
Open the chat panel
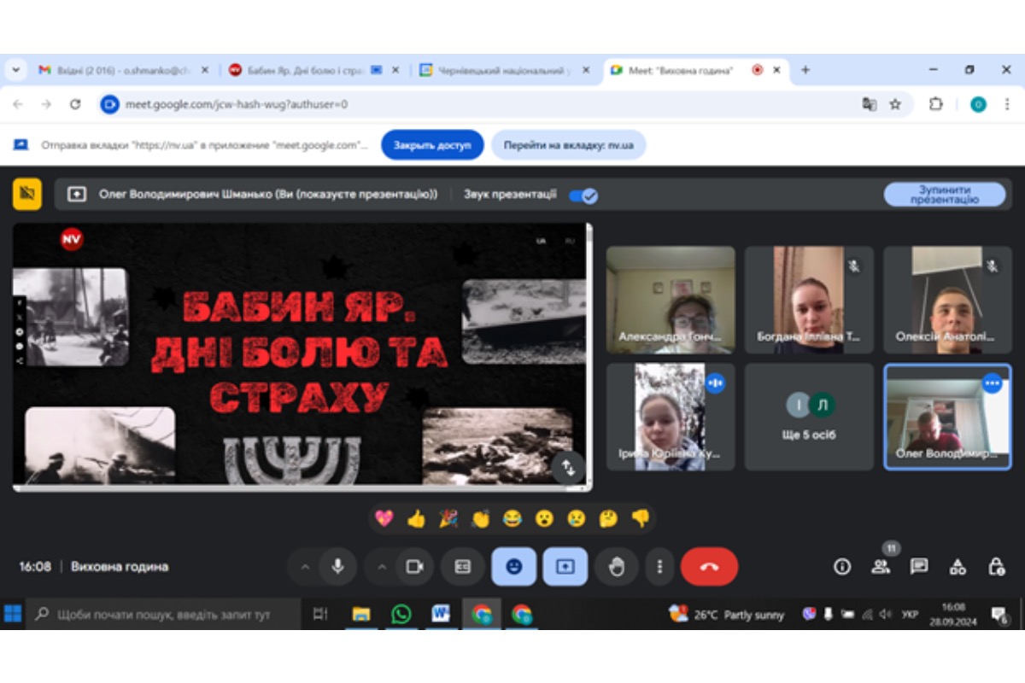point(919,567)
